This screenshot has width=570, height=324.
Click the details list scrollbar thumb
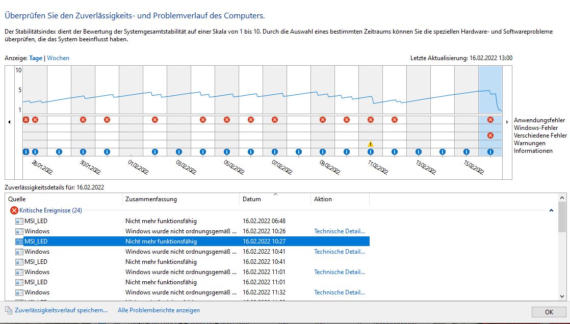562,217
